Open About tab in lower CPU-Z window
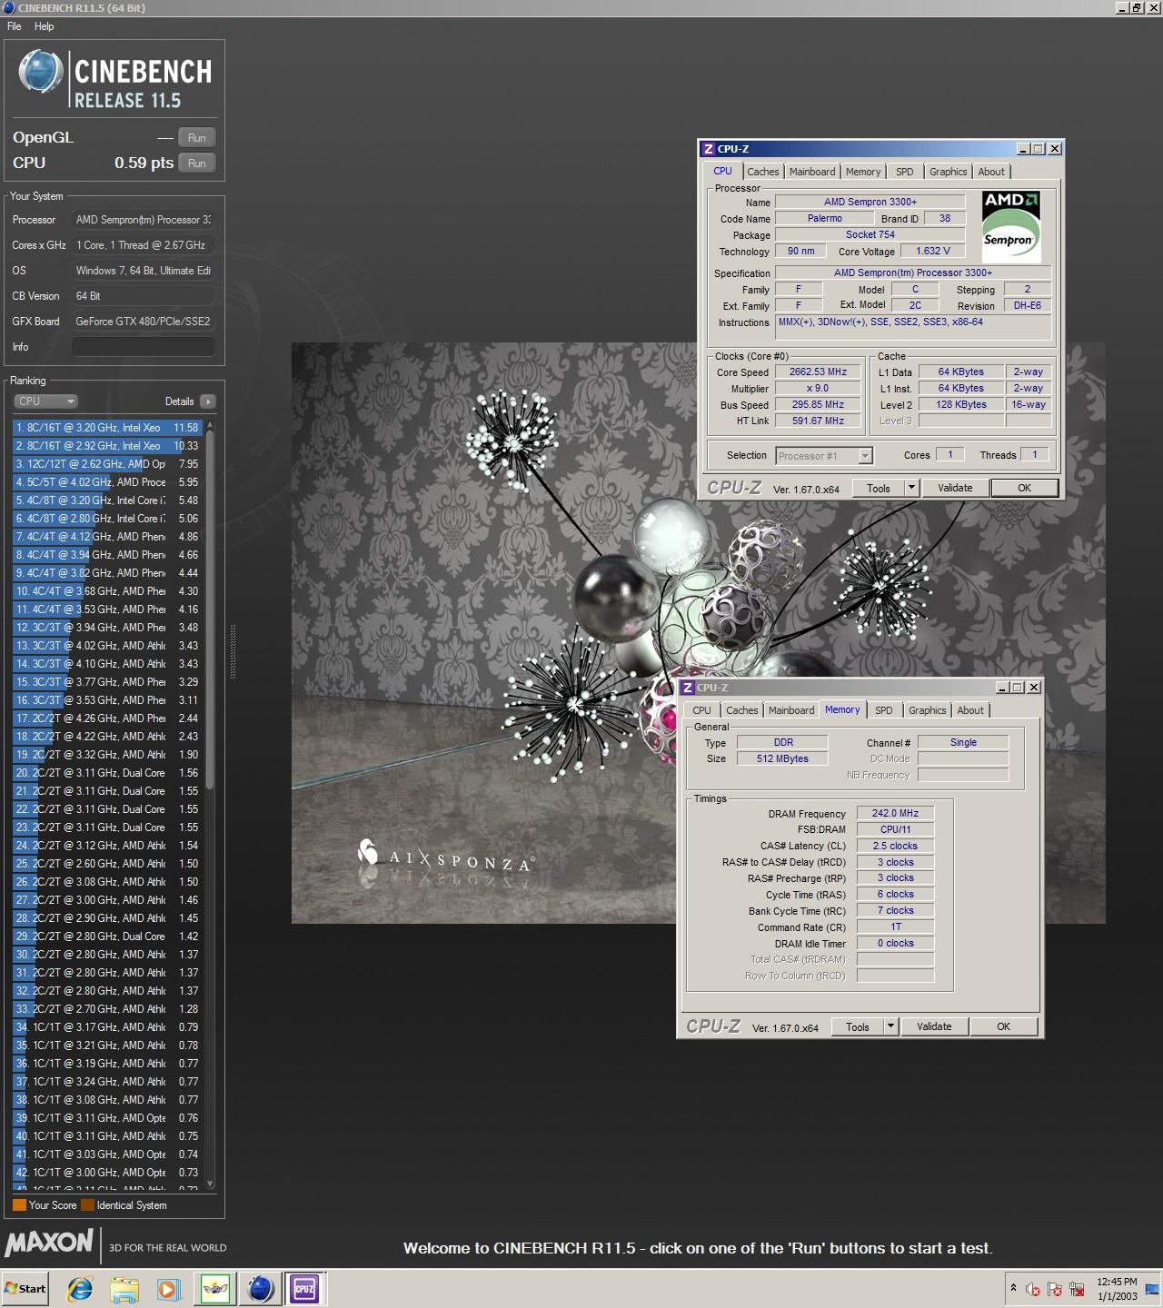Image resolution: width=1163 pixels, height=1308 pixels. 970,711
